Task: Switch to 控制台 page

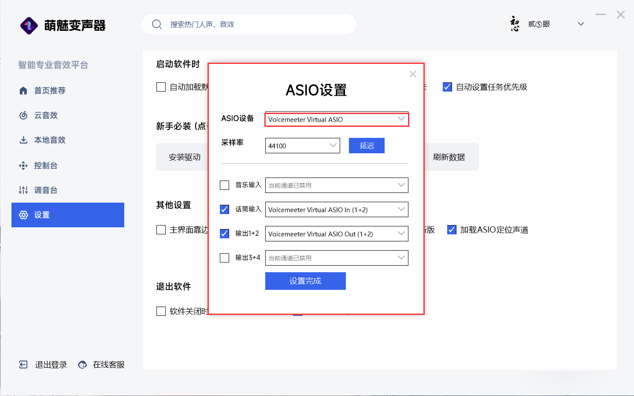Action: 68,166
